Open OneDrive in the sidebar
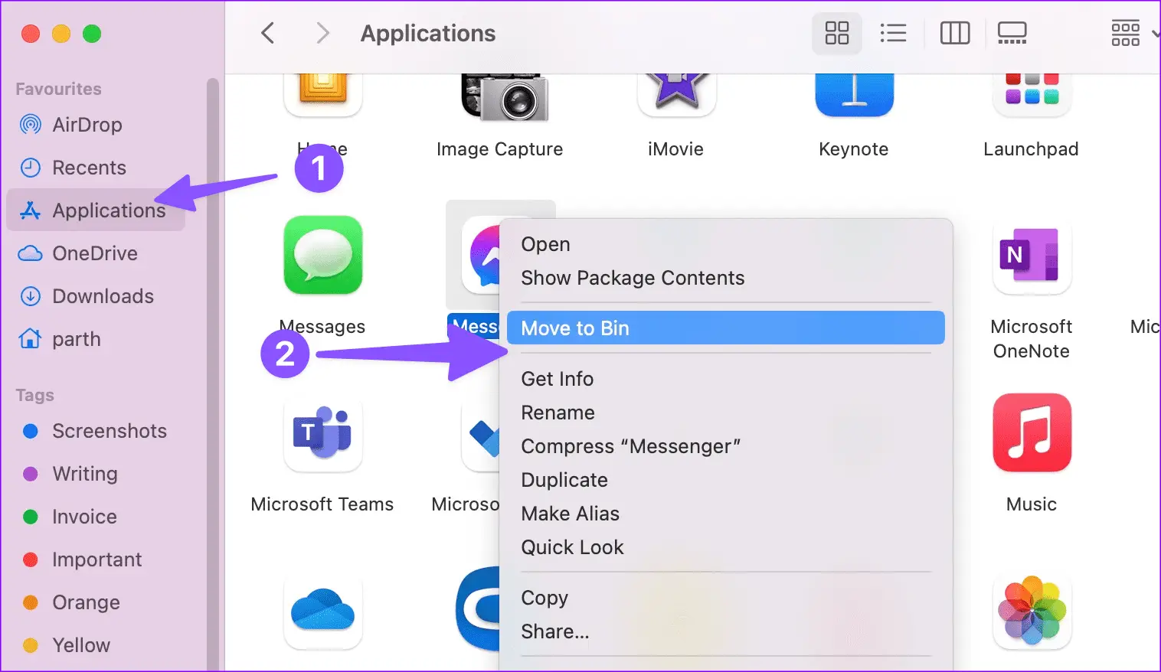Viewport: 1161px width, 672px height. click(x=96, y=253)
